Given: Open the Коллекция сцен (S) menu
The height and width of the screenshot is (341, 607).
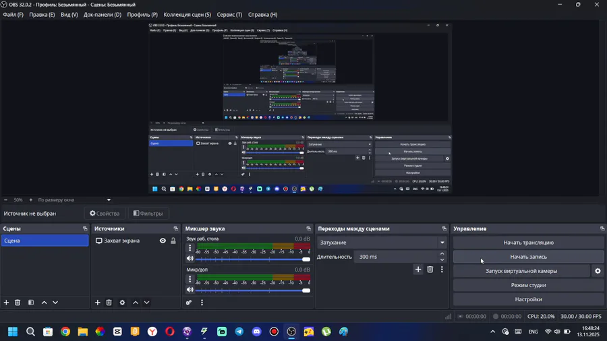Looking at the screenshot, I should 187,15.
